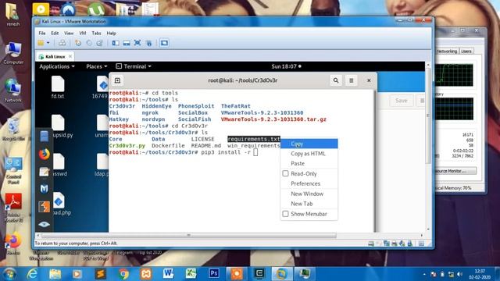The height and width of the screenshot is (281, 500).
Task: Open VMware Edit menu
Action: (x=55, y=33)
